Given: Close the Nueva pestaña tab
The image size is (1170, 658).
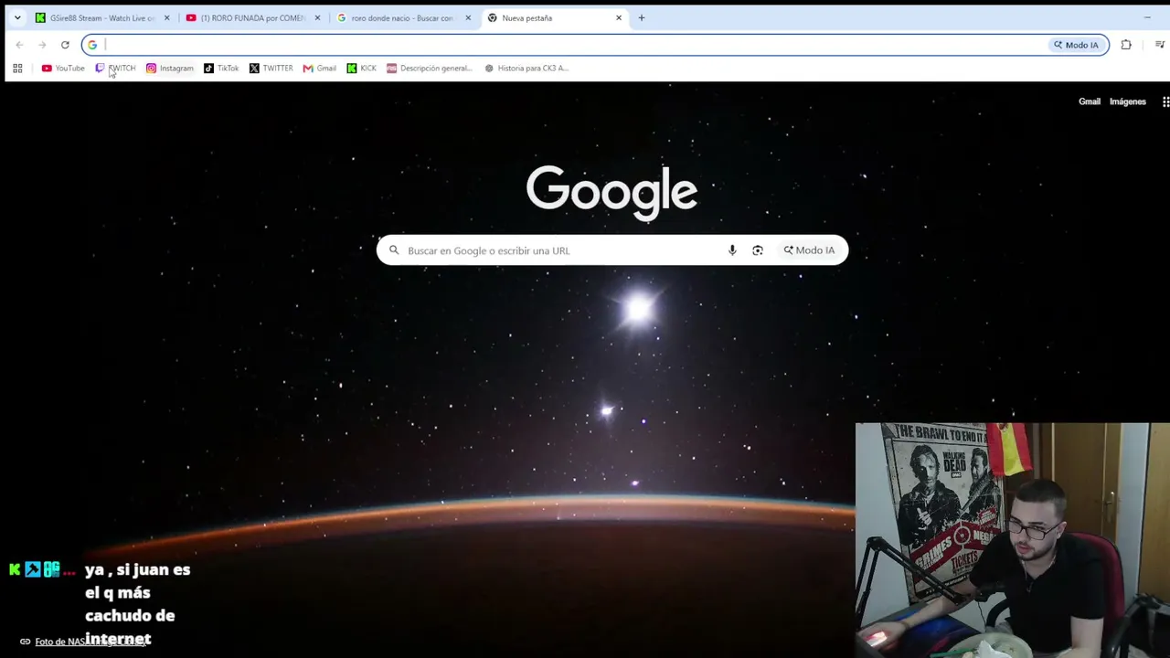Looking at the screenshot, I should (x=619, y=18).
